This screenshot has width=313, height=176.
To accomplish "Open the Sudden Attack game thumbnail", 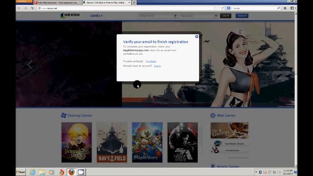I will 182,142.
